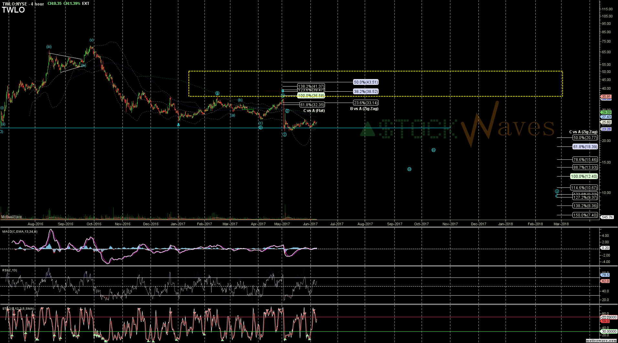
Task: Select the (v) wave label at the top
Action: tap(92, 40)
